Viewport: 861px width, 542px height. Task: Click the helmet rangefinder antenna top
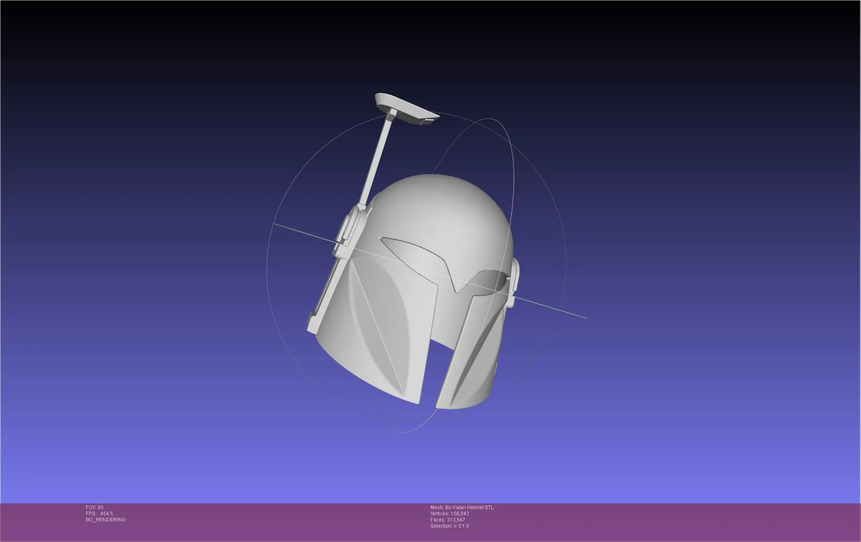tap(407, 109)
